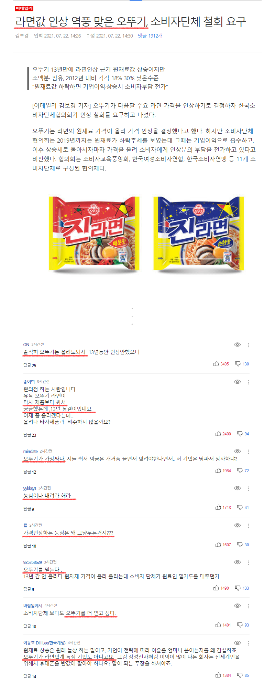
Task: Toggle eye icon on ON's comment
Action: coord(237,345)
